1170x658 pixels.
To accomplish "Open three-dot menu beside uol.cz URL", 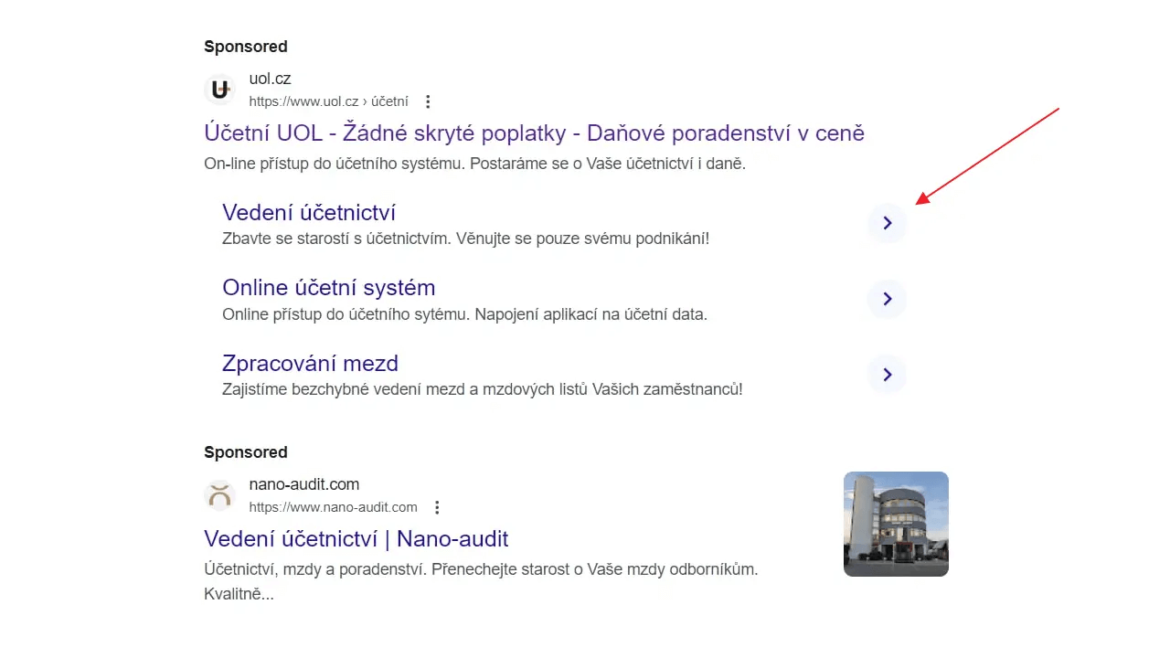I will tap(428, 101).
